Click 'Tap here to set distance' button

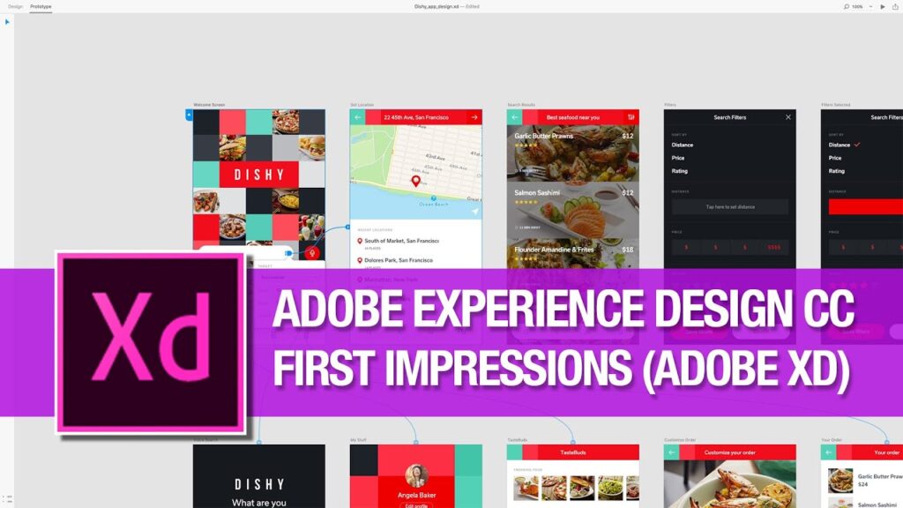[729, 206]
